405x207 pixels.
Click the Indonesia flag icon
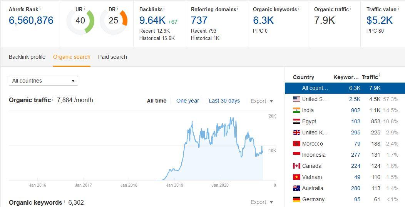click(x=296, y=155)
